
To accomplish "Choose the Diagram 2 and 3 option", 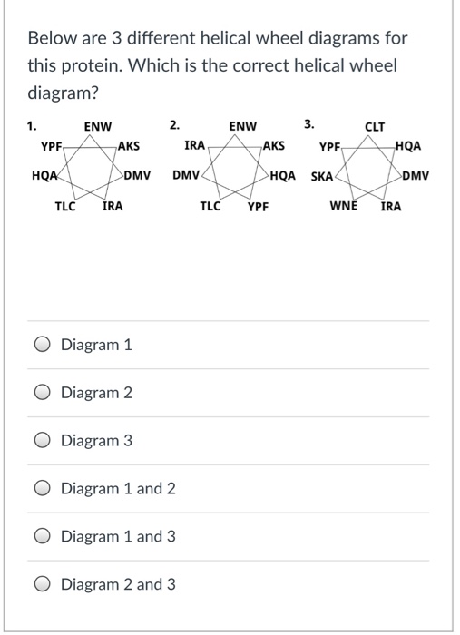I will 42,584.
